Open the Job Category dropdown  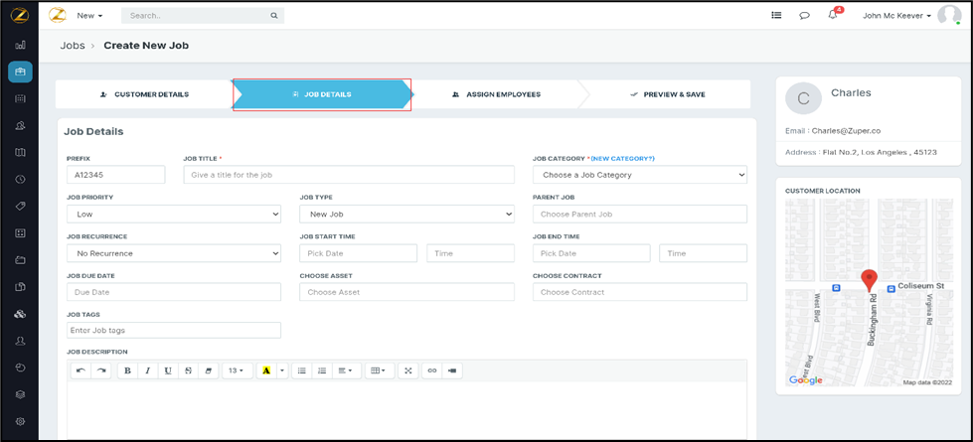coord(640,175)
